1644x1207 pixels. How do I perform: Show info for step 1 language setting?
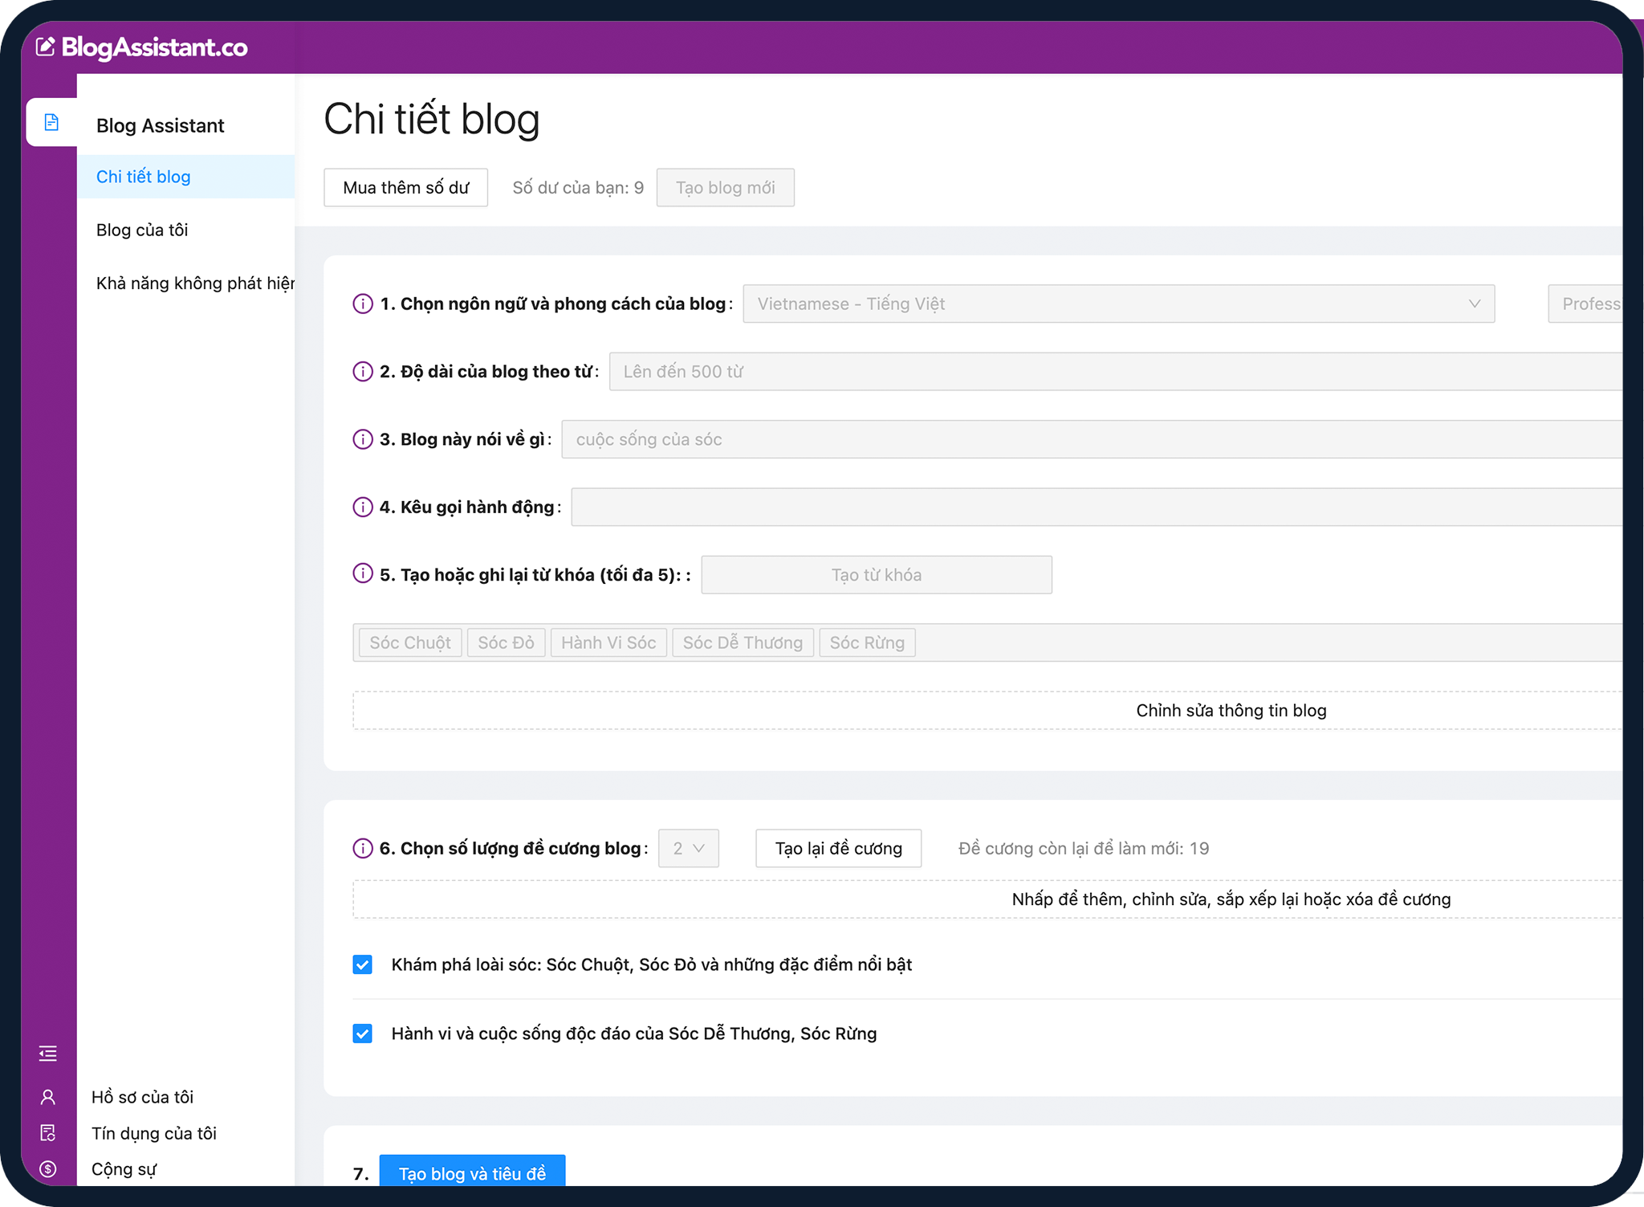[363, 304]
